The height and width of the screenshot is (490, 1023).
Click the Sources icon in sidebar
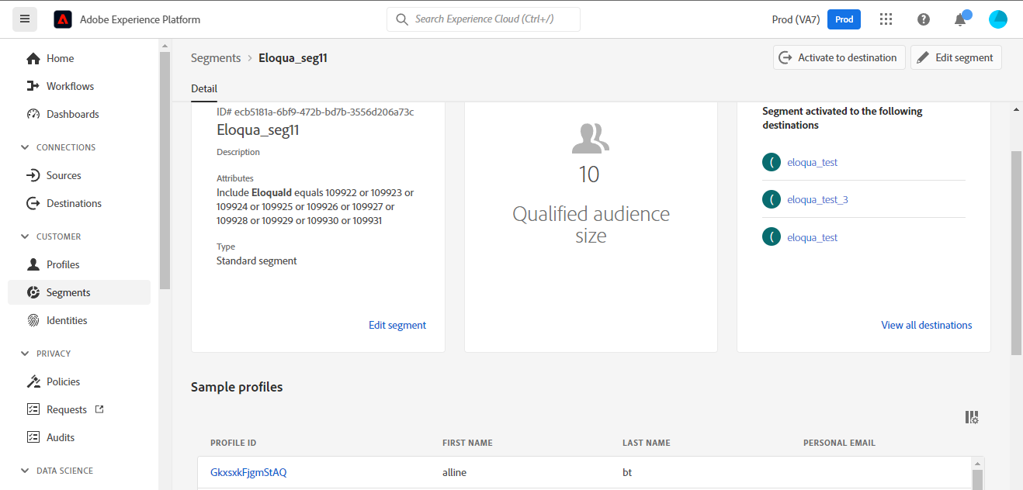[33, 175]
